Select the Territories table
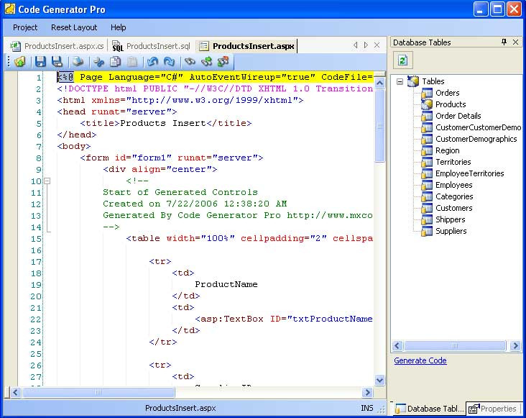 [x=453, y=162]
